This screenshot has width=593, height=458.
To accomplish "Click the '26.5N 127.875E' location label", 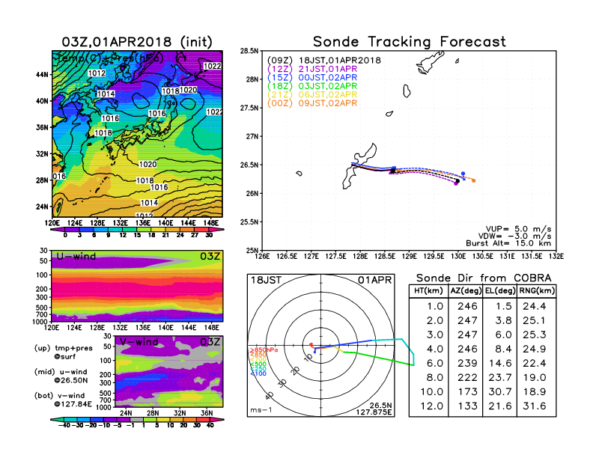I will coord(374,409).
